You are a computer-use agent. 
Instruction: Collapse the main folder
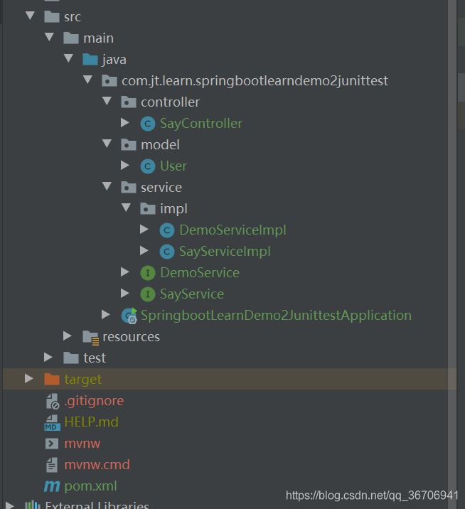tap(49, 37)
